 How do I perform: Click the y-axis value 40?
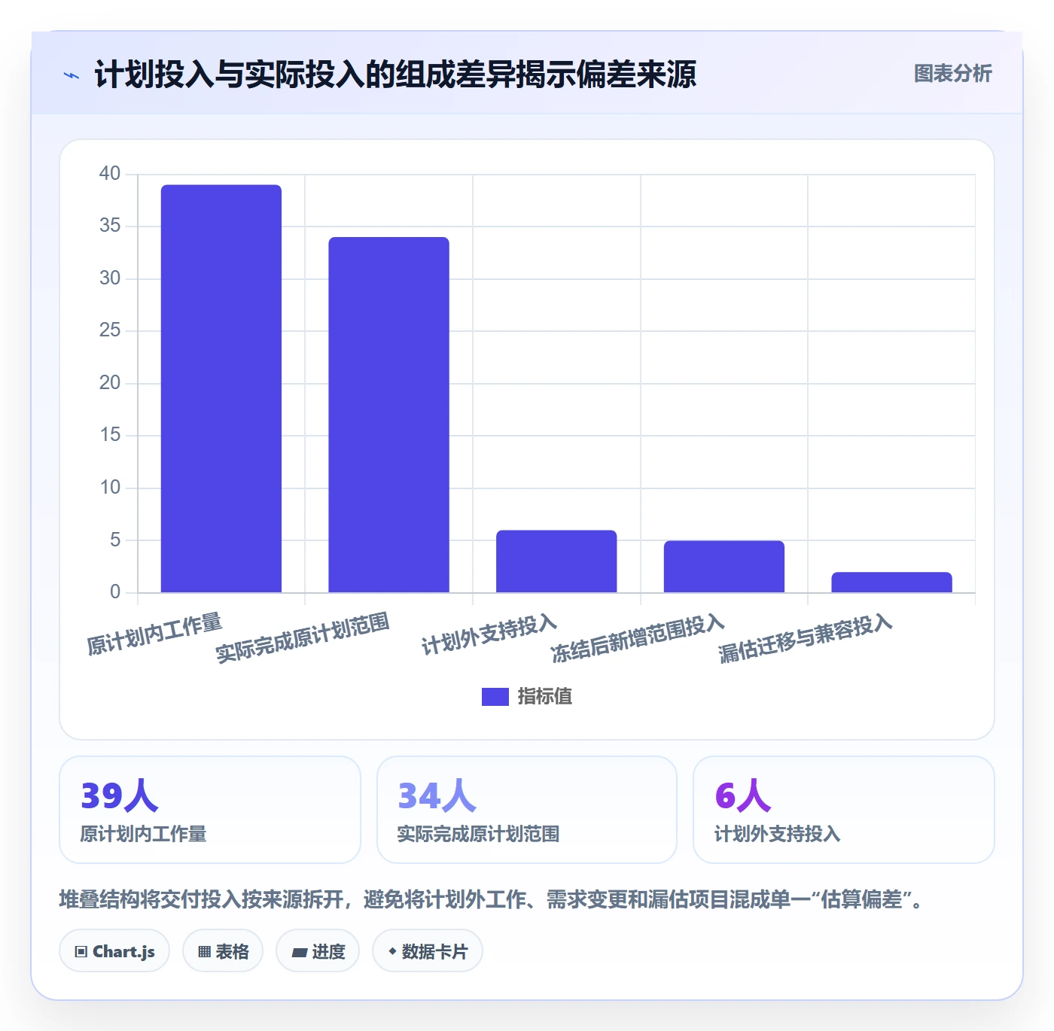click(110, 174)
